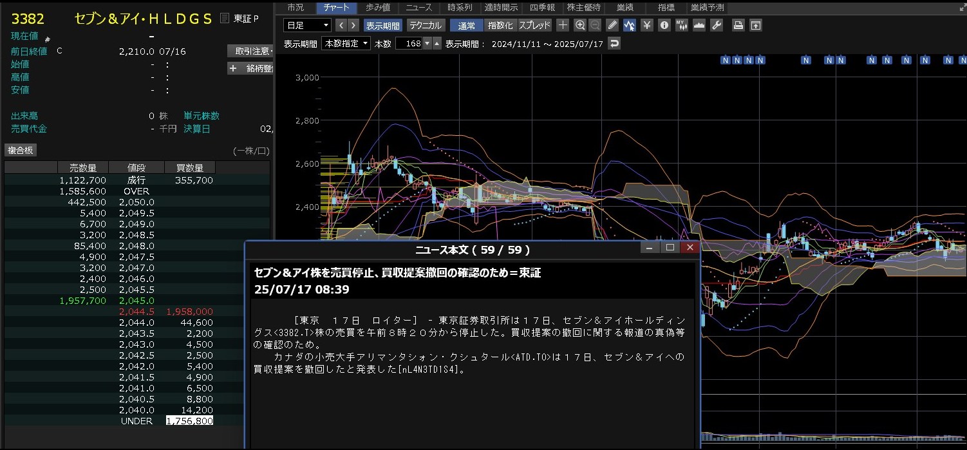
Task: Zoom in on the chart
Action: (x=580, y=25)
